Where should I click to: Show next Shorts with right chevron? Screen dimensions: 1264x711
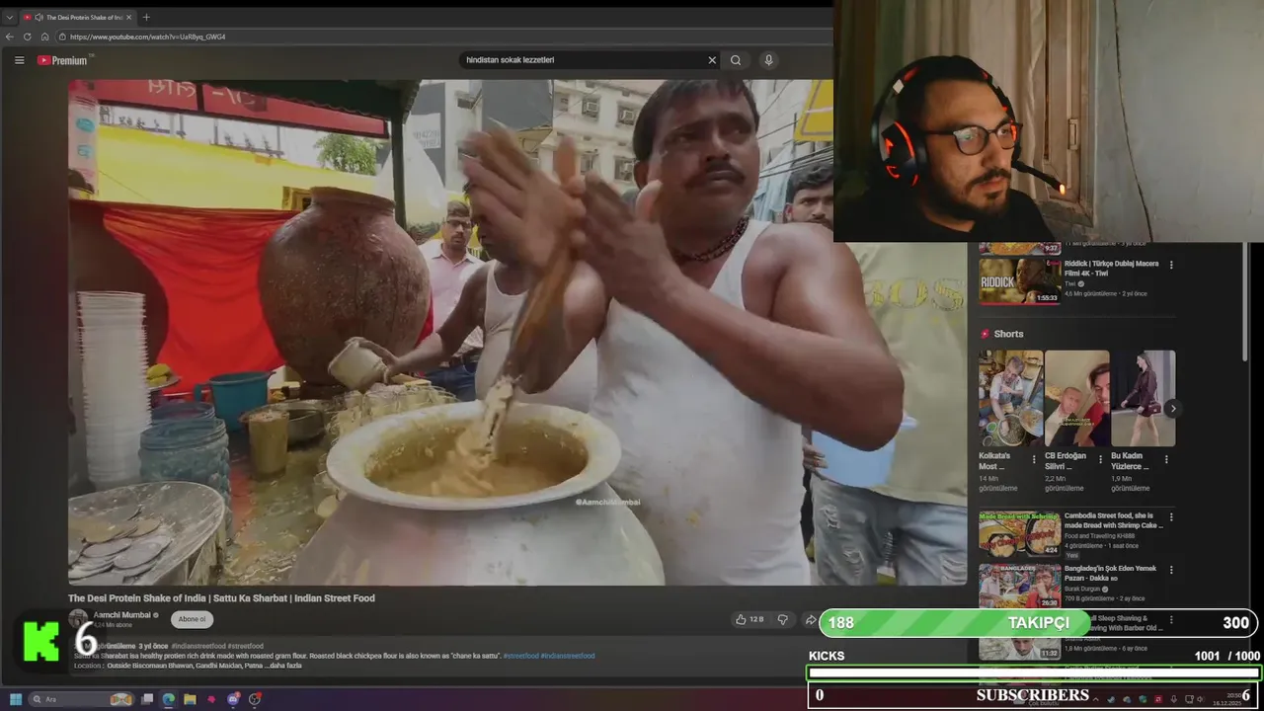pyautogui.click(x=1172, y=408)
